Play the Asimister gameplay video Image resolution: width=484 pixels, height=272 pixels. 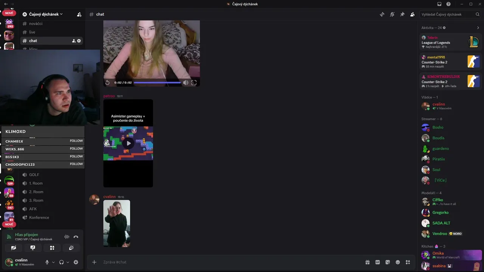coord(129,143)
